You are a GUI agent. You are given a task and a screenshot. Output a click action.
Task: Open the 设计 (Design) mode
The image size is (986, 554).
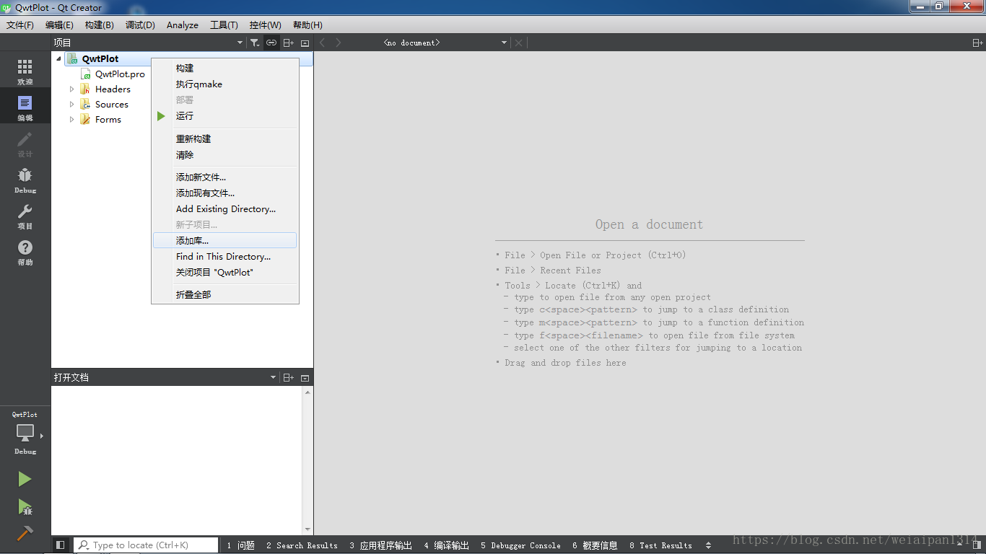tap(25, 144)
